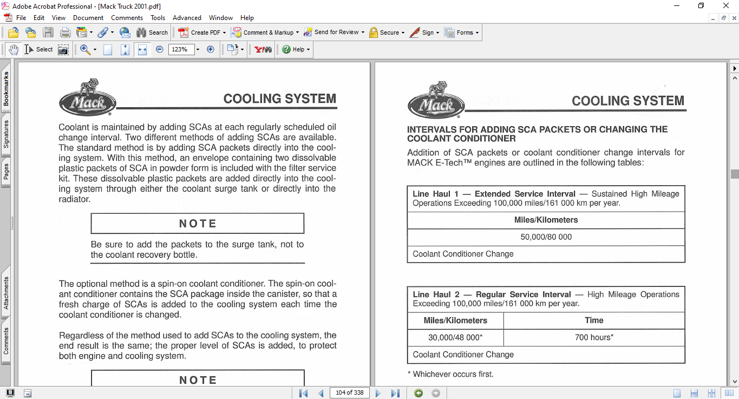
Task: Activate the Select text tool button
Action: point(39,49)
